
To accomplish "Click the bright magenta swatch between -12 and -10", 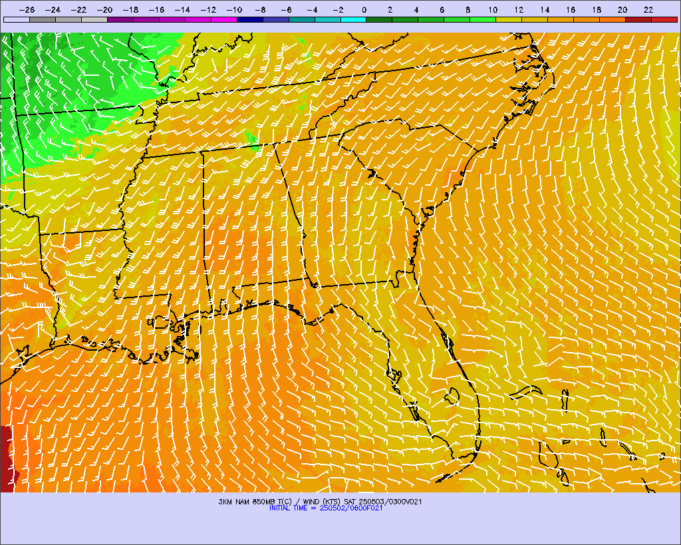I will 224,19.
